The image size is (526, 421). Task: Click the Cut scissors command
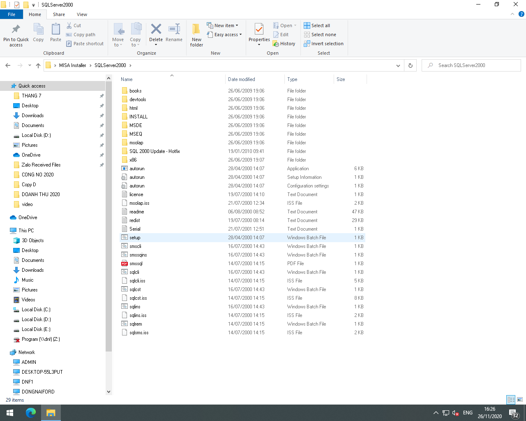coord(74,25)
